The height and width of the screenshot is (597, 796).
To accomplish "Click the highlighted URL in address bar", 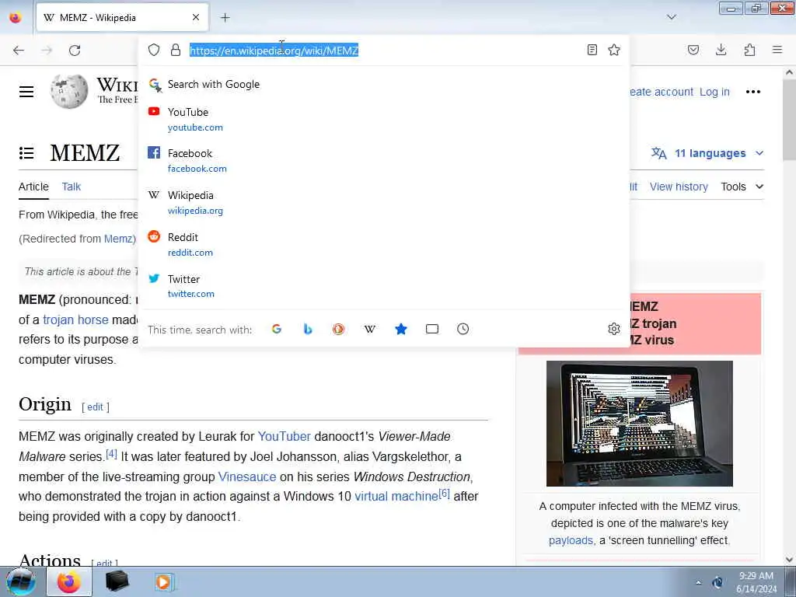I will (x=274, y=51).
